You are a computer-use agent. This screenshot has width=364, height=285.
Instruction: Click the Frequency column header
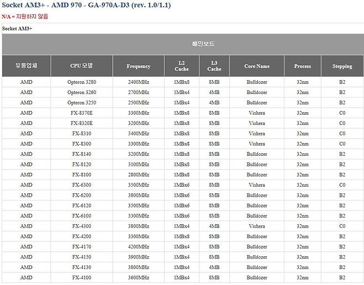pyautogui.click(x=139, y=66)
